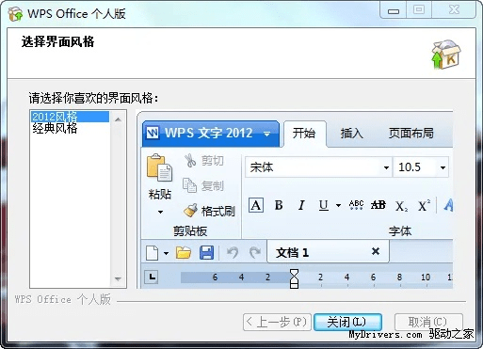Expand the paste options arrow under 粘贴
This screenshot has height=349, width=483.
pos(160,212)
